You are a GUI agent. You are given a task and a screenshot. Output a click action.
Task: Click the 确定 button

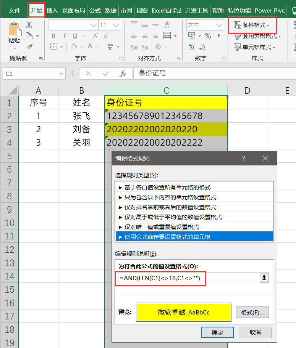(217, 332)
